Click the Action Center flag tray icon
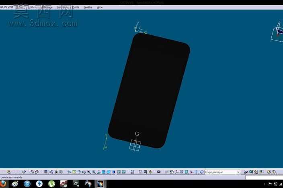The image size is (283, 188). (270, 184)
